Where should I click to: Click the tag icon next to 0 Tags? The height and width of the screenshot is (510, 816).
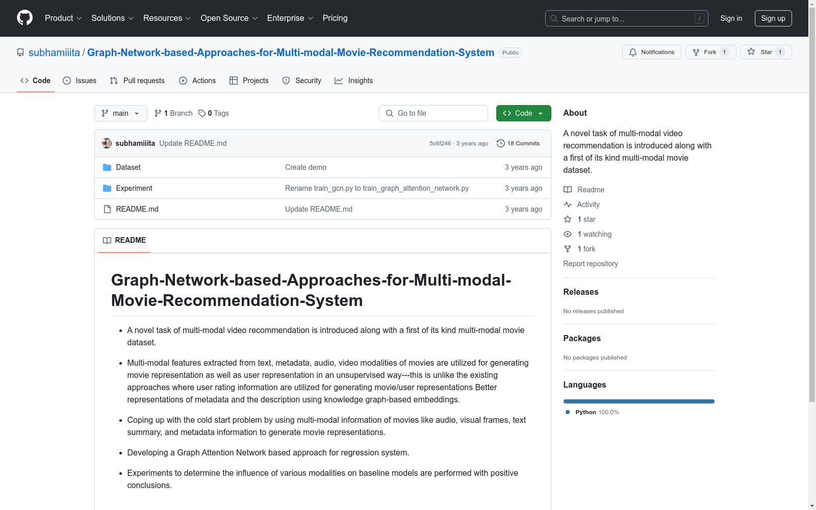coord(202,113)
